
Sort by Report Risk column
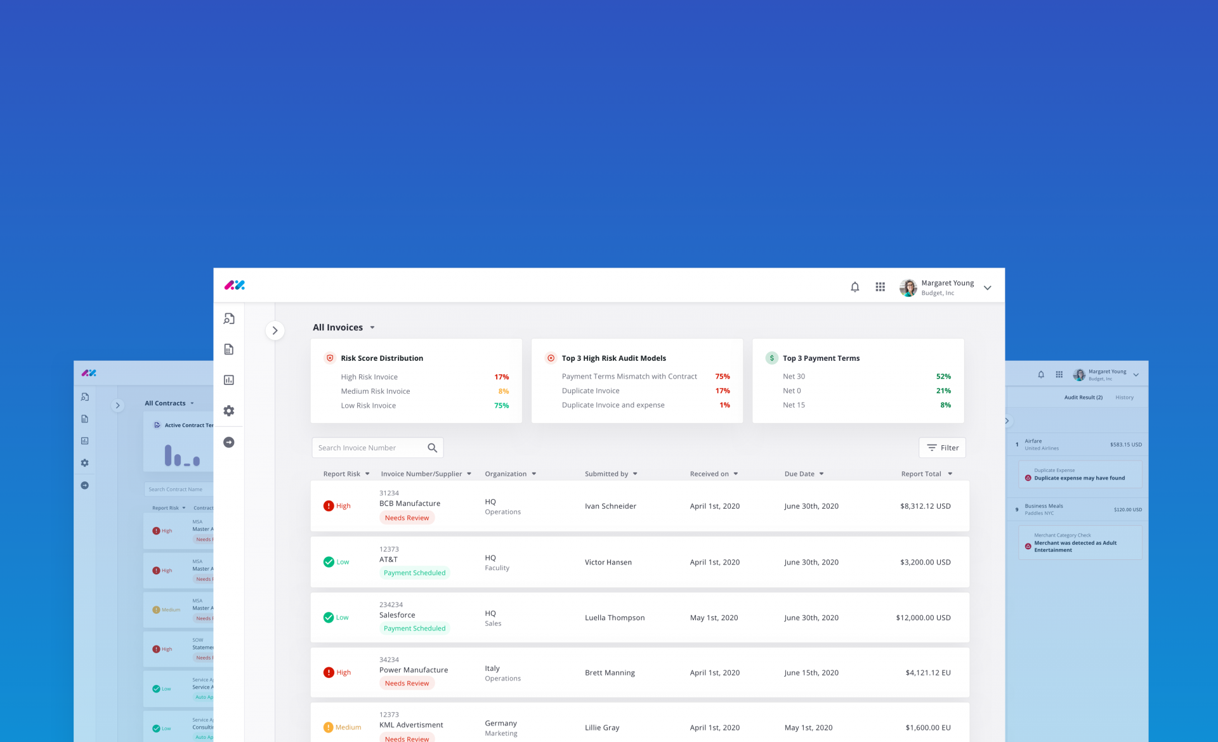click(346, 474)
